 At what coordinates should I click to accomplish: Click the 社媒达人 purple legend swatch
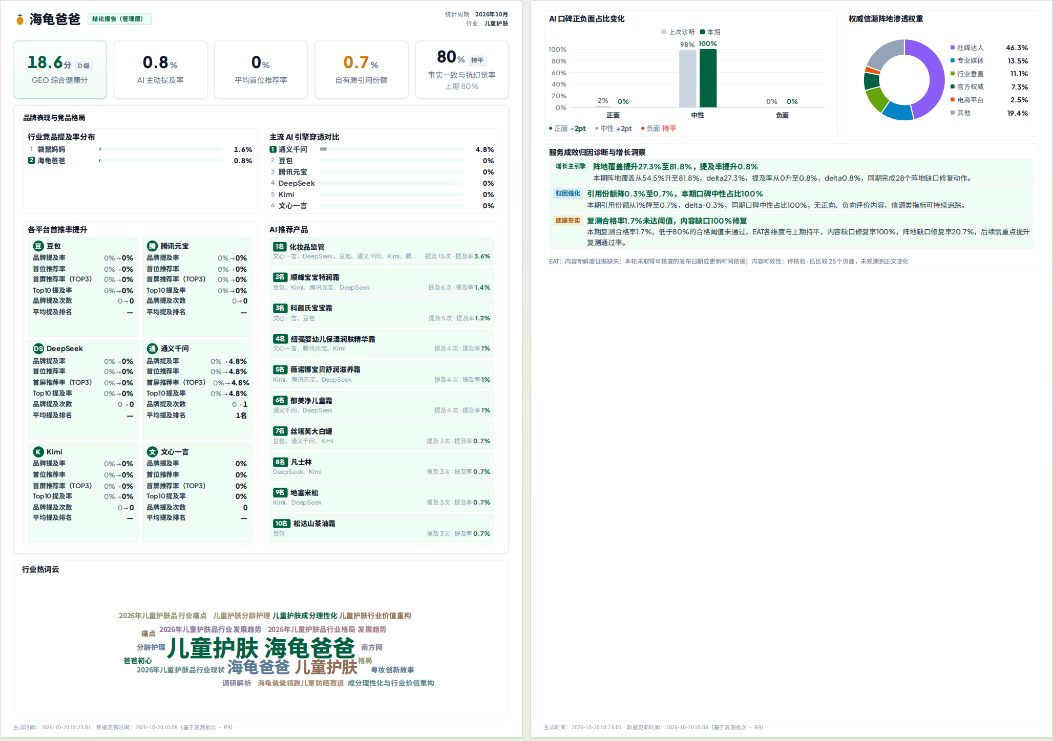(953, 48)
